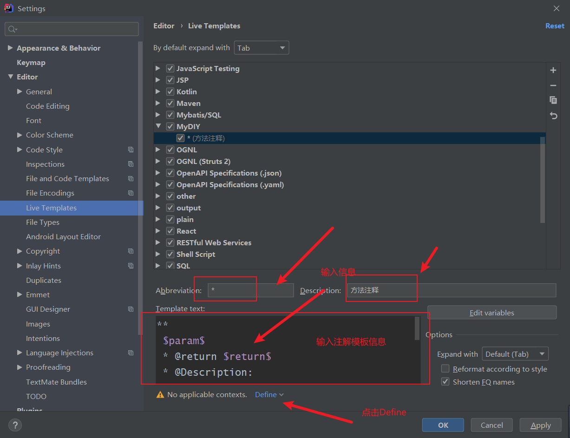
Task: Select Live Templates in the sidebar
Action: tap(72, 208)
